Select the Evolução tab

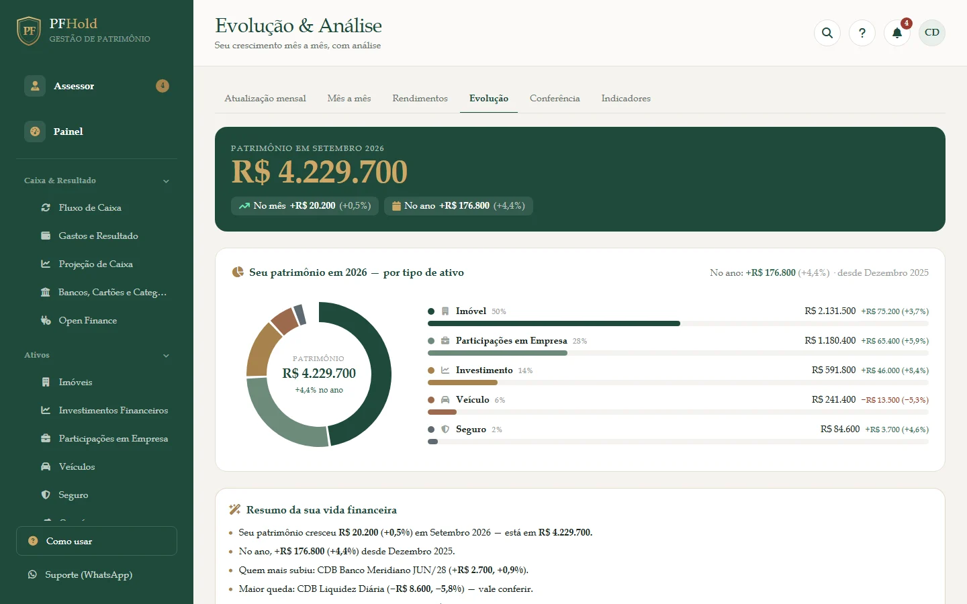point(489,98)
